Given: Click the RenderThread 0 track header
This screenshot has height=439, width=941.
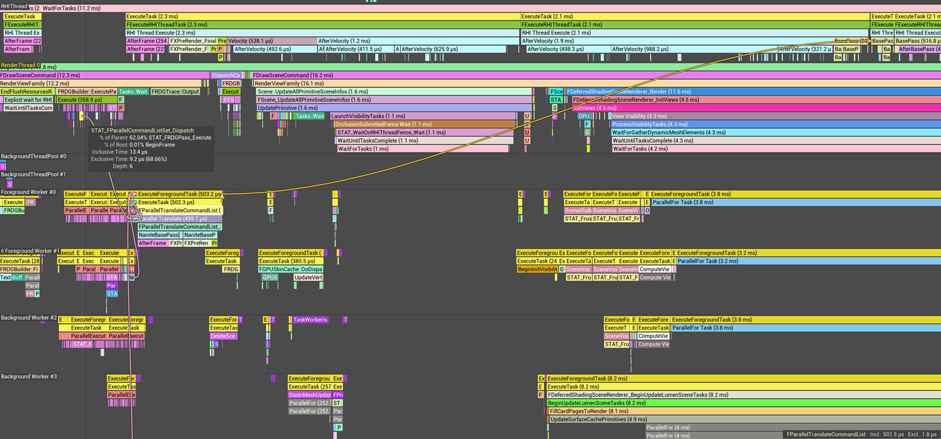Looking at the screenshot, I should 19,65.
